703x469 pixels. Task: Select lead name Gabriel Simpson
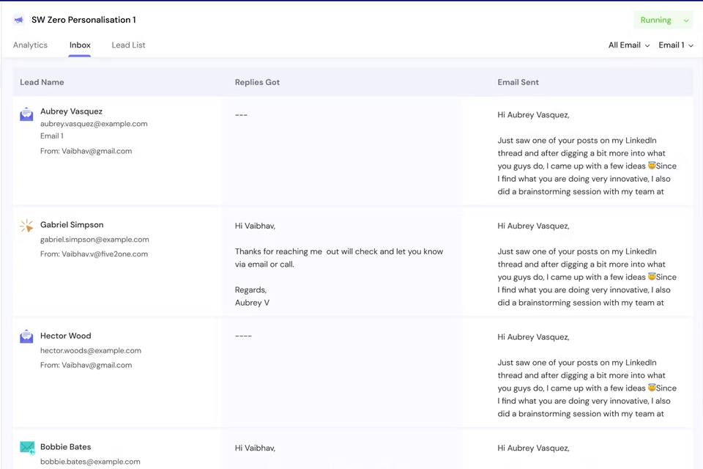[72, 225]
